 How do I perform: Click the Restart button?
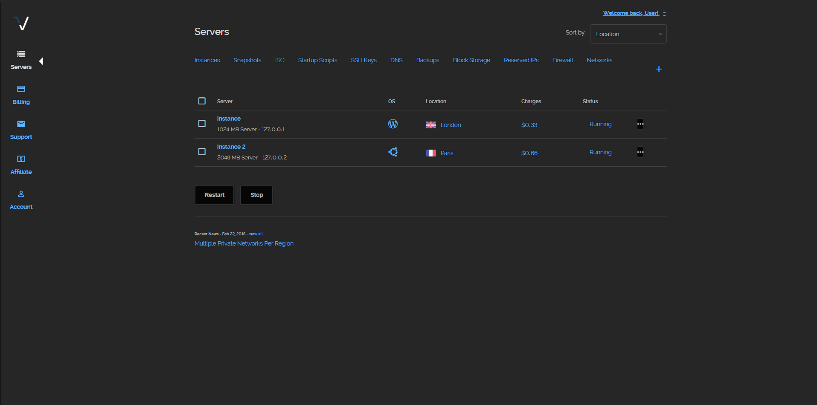click(214, 195)
